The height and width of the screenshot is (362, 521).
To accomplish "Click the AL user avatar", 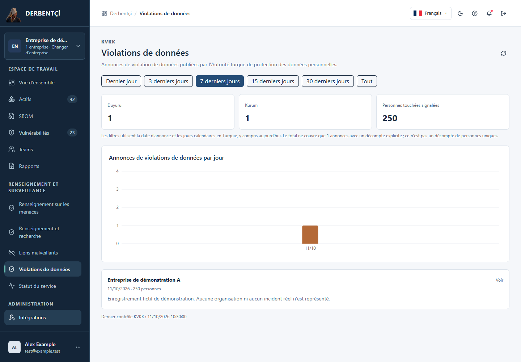I will 14,347.
